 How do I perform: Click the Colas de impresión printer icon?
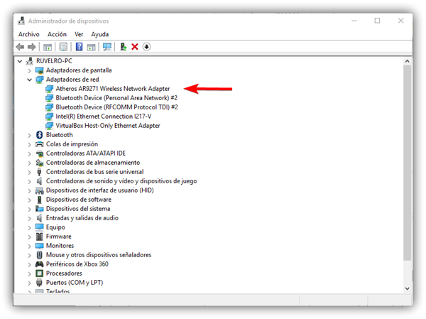coord(39,144)
